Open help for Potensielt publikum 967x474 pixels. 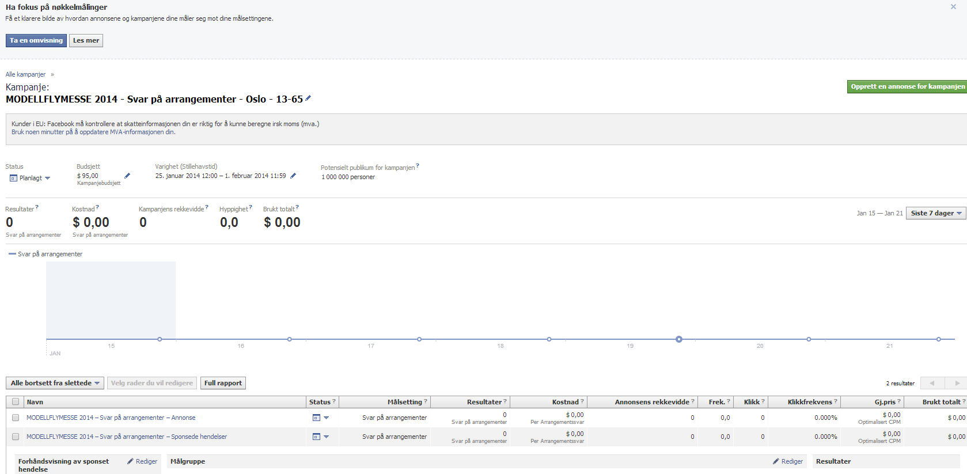coord(418,166)
